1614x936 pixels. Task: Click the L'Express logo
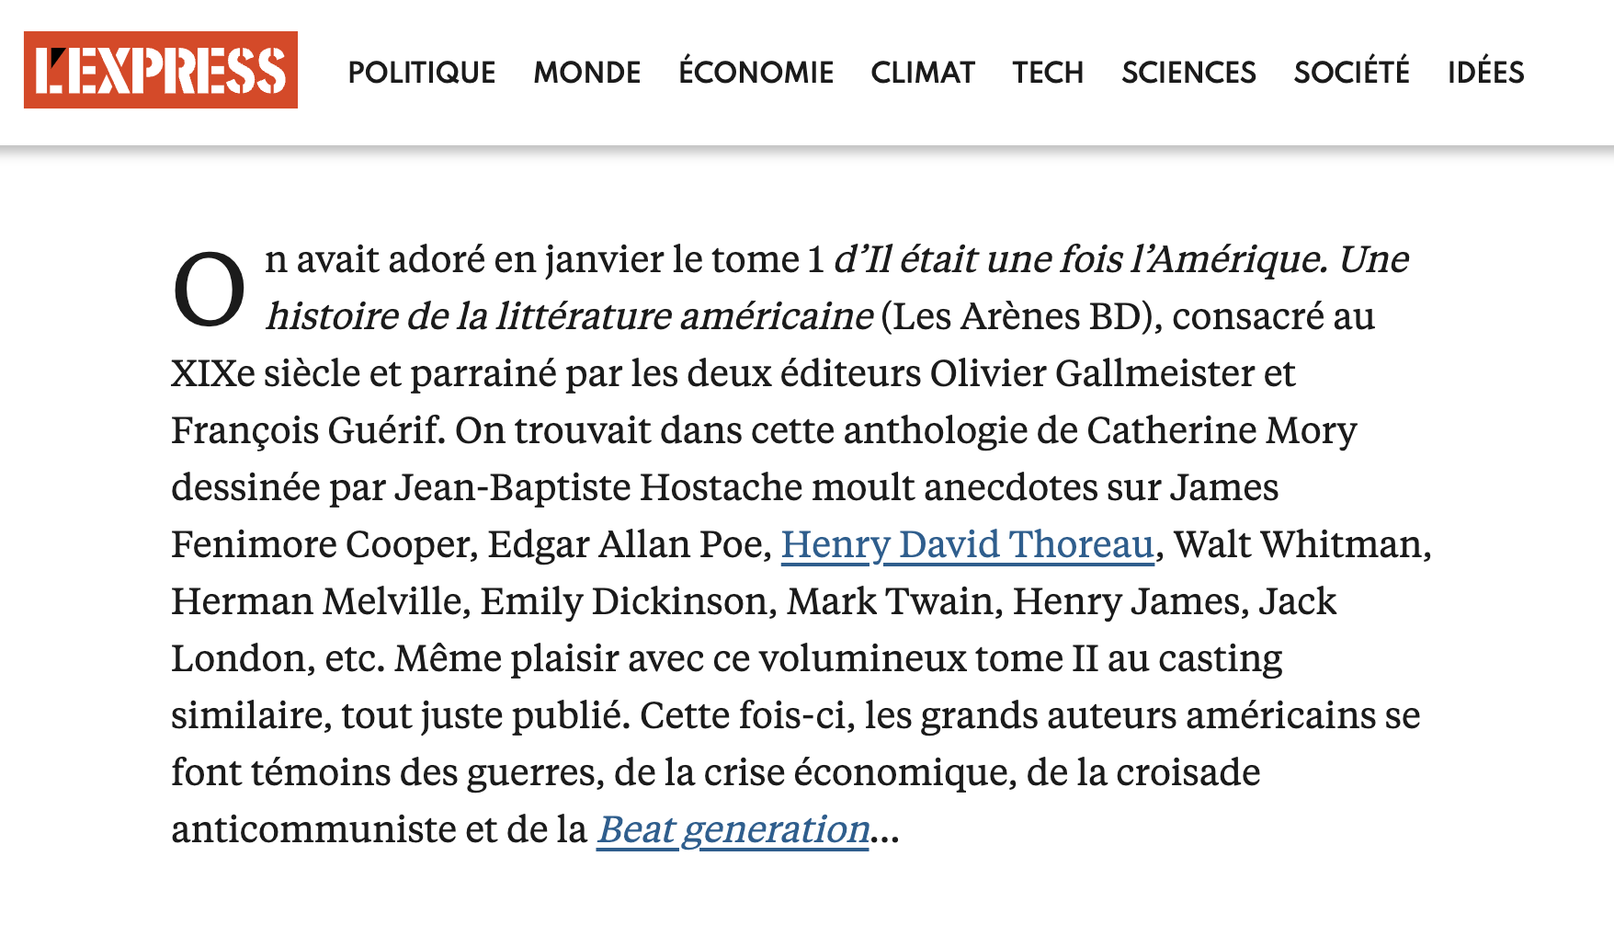(x=161, y=70)
